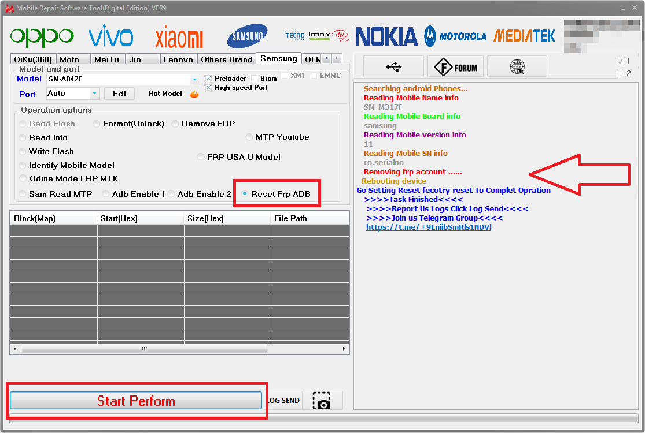Select Adb Enable 1 option
This screenshot has height=433, width=645.
click(x=106, y=194)
